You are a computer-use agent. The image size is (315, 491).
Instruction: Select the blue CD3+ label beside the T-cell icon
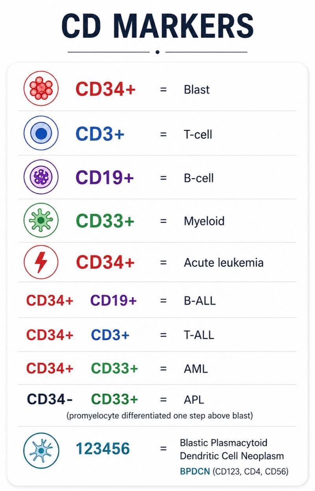[100, 134]
